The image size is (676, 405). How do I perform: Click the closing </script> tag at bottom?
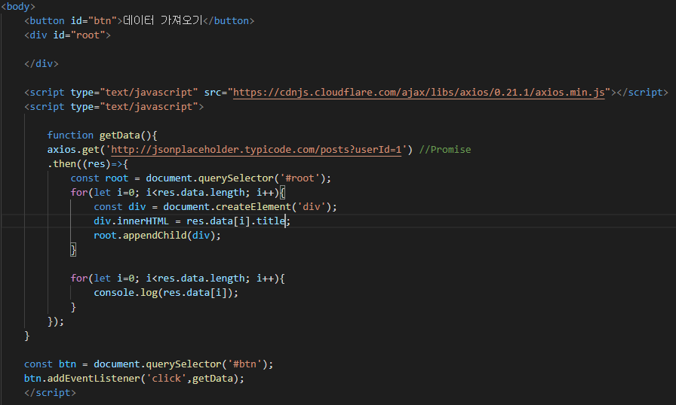[x=50, y=392]
